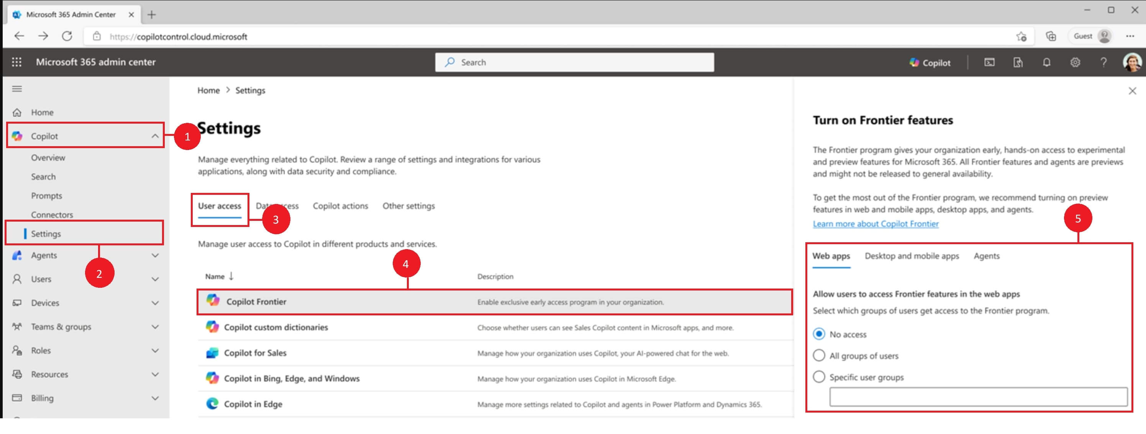The image size is (1146, 434).
Task: Click the Copilot button in header
Action: coord(930,63)
